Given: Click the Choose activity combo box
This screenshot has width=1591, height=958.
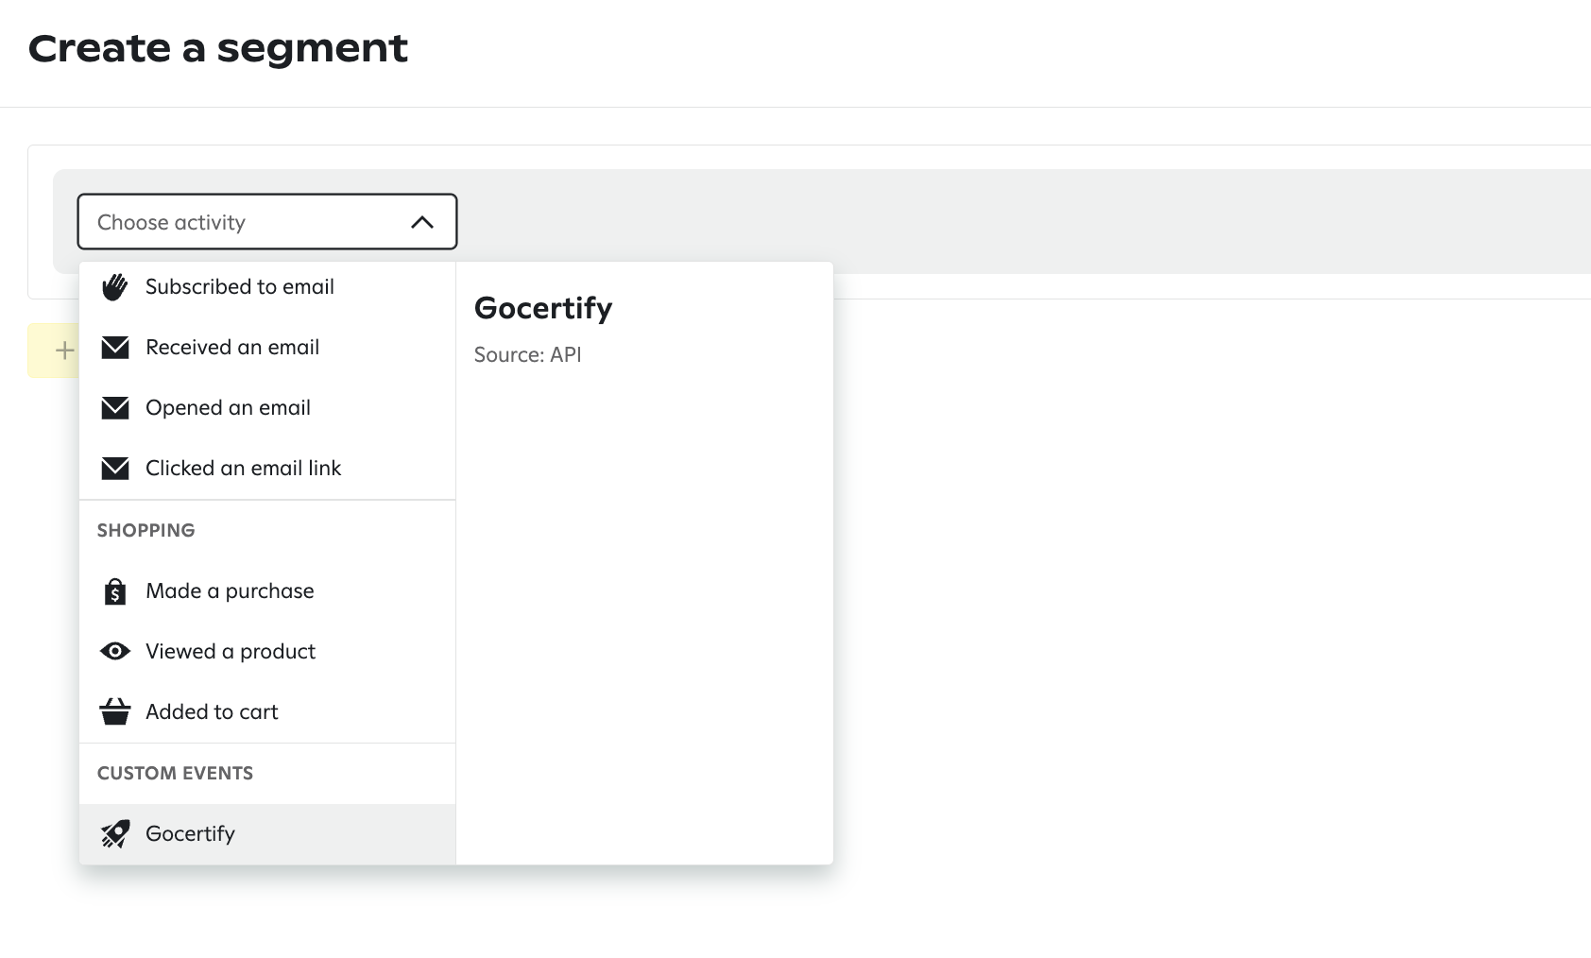Looking at the screenshot, I should click(x=267, y=222).
